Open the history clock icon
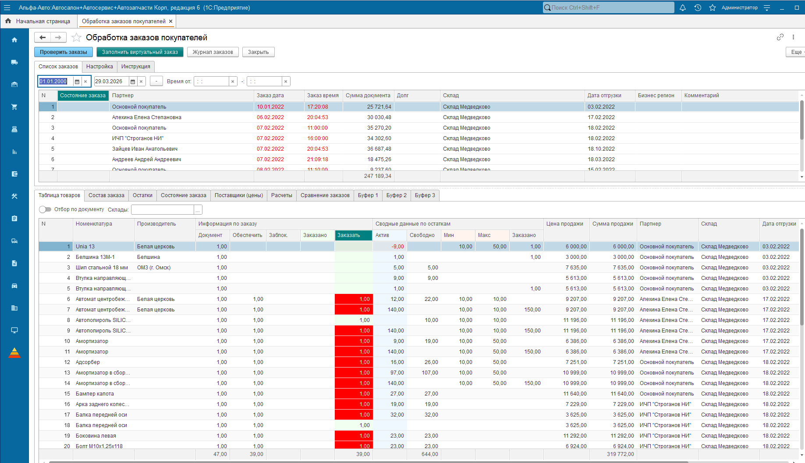This screenshot has height=463, width=805. (x=698, y=8)
